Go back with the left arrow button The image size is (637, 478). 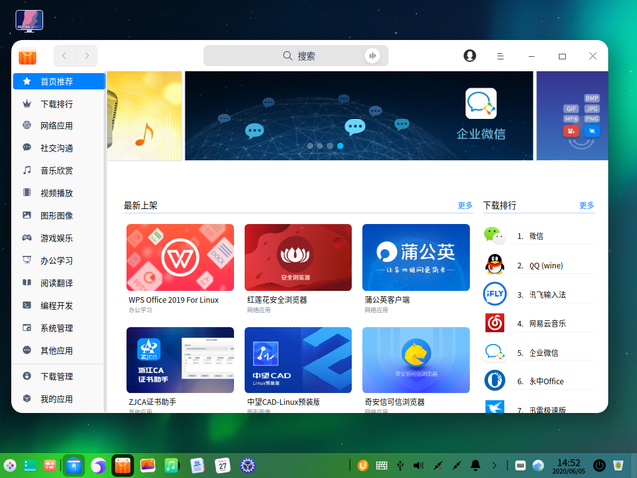point(64,56)
